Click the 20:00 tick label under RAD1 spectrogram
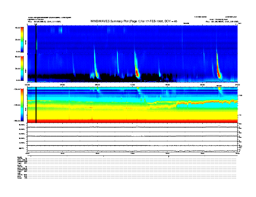 tap(202, 85)
